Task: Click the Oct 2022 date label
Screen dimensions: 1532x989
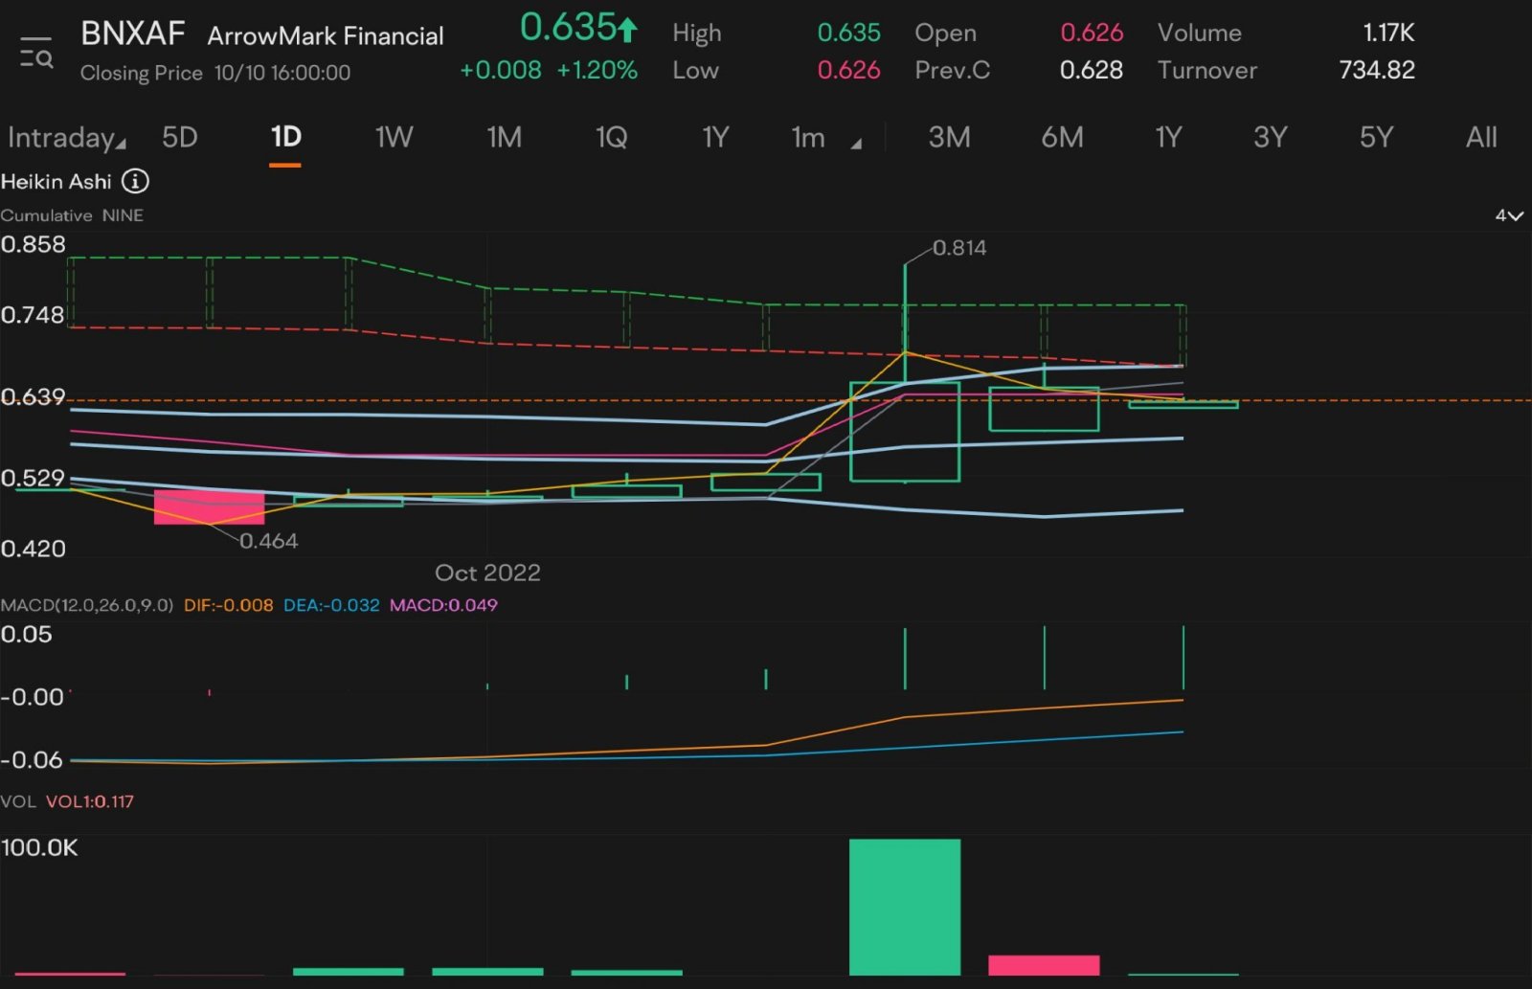Action: 487,573
